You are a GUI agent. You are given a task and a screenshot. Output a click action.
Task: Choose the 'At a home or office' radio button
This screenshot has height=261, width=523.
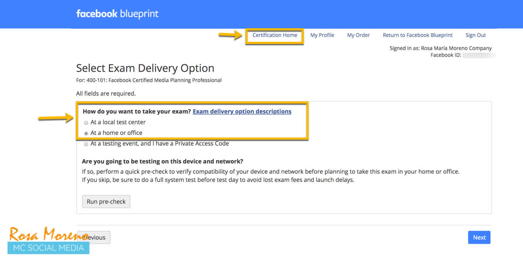(86, 133)
